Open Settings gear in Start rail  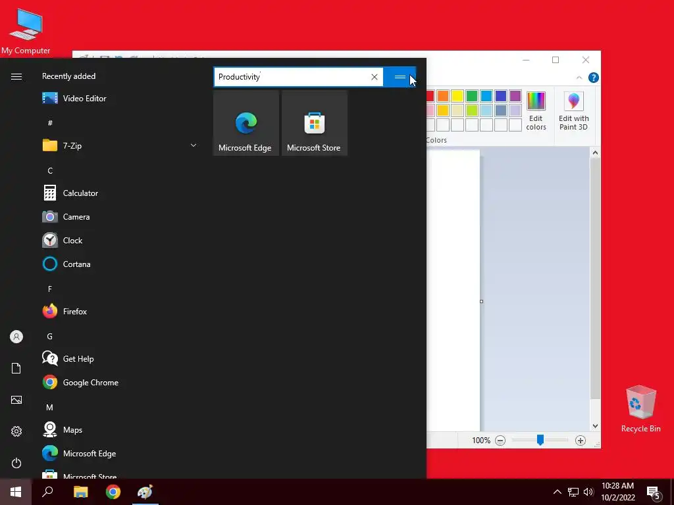16,431
